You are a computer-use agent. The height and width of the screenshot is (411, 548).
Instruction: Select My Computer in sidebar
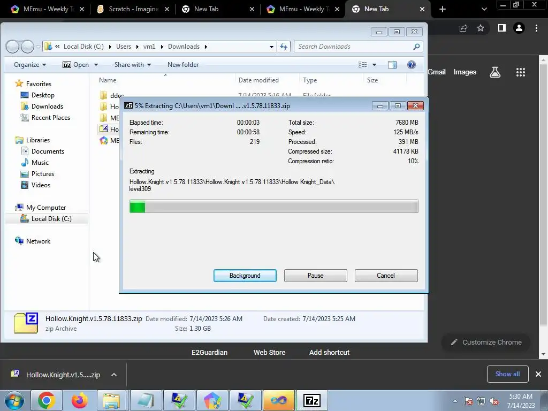[x=46, y=208]
